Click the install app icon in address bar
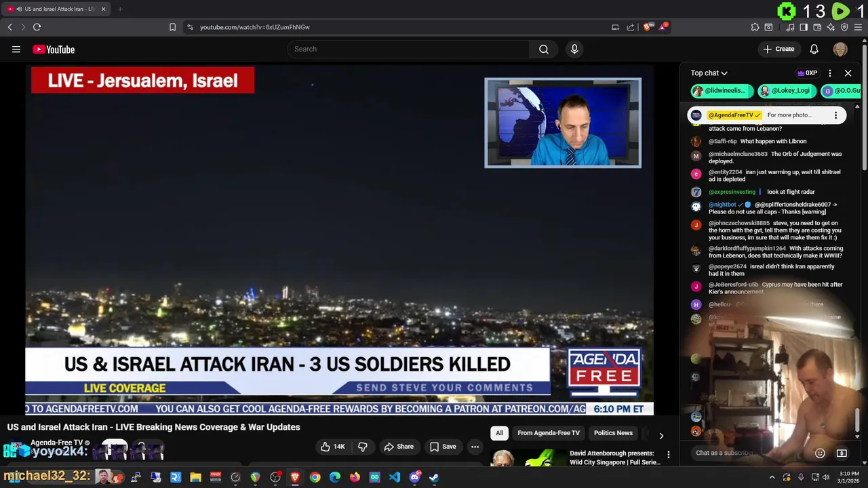868x488 pixels. [x=615, y=27]
